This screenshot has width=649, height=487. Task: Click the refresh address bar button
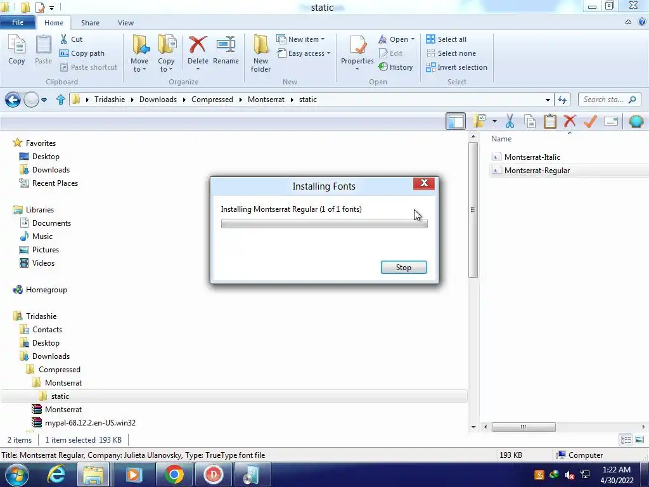point(562,100)
